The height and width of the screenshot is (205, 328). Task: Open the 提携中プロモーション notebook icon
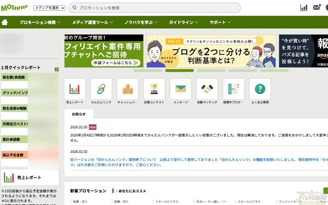coord(234,89)
